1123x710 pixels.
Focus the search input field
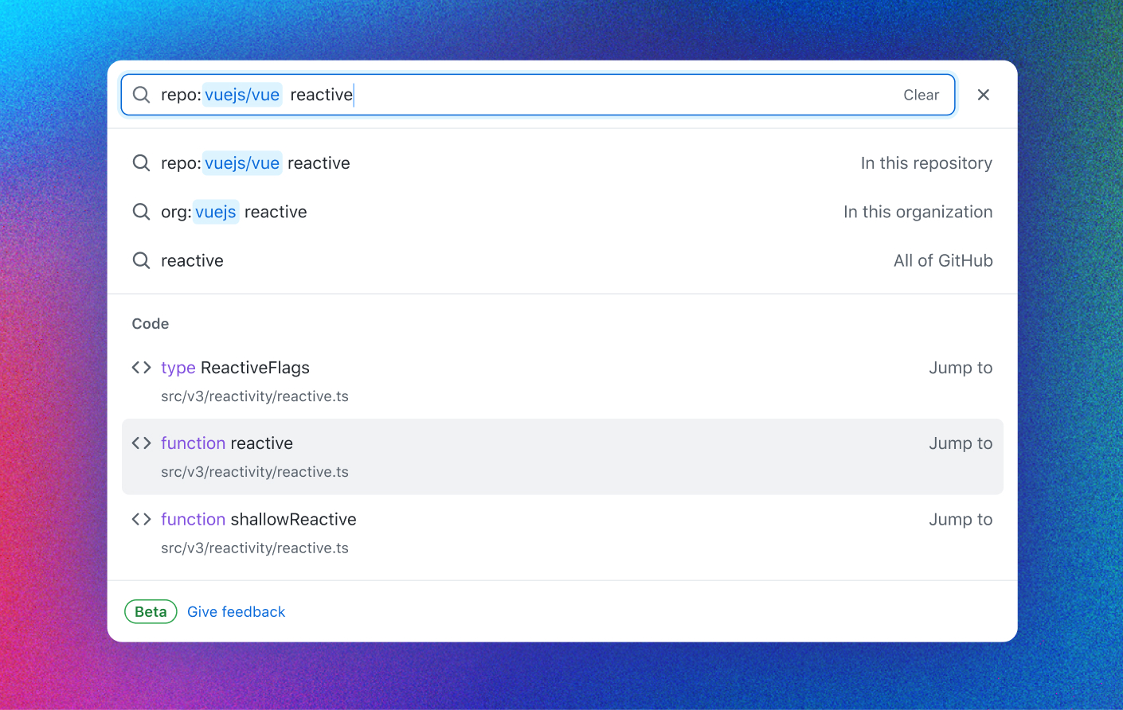click(x=538, y=95)
